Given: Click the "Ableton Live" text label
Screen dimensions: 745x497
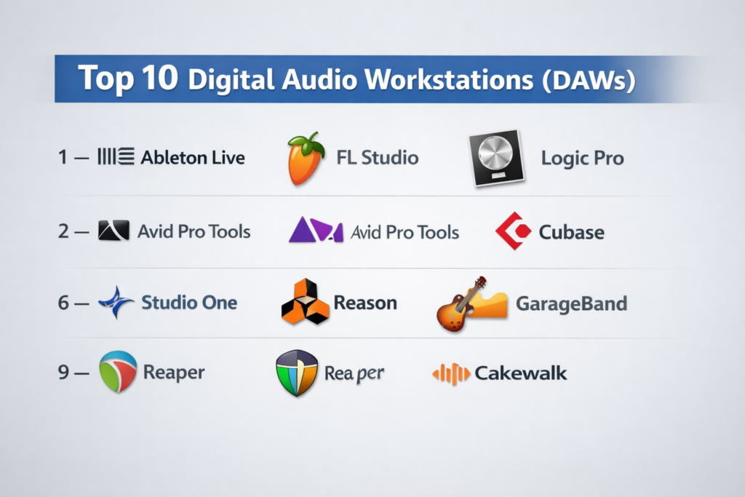Looking at the screenshot, I should [192, 156].
